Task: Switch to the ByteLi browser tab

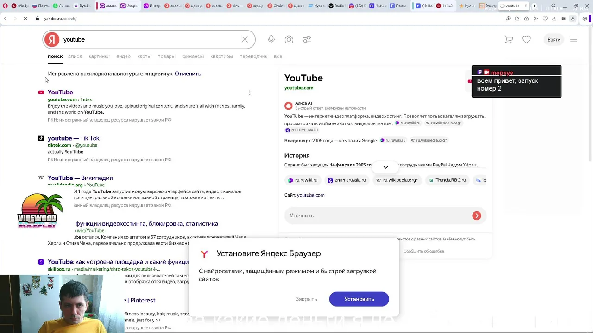Action: [x=82, y=6]
